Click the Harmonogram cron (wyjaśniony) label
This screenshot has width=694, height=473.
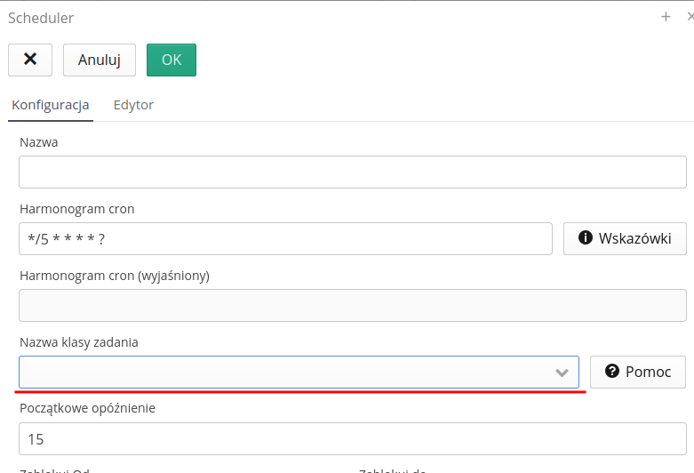(x=115, y=276)
